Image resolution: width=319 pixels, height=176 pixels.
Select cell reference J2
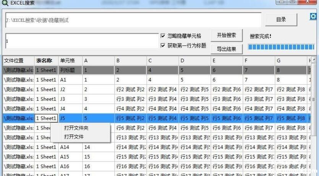click(x=70, y=89)
